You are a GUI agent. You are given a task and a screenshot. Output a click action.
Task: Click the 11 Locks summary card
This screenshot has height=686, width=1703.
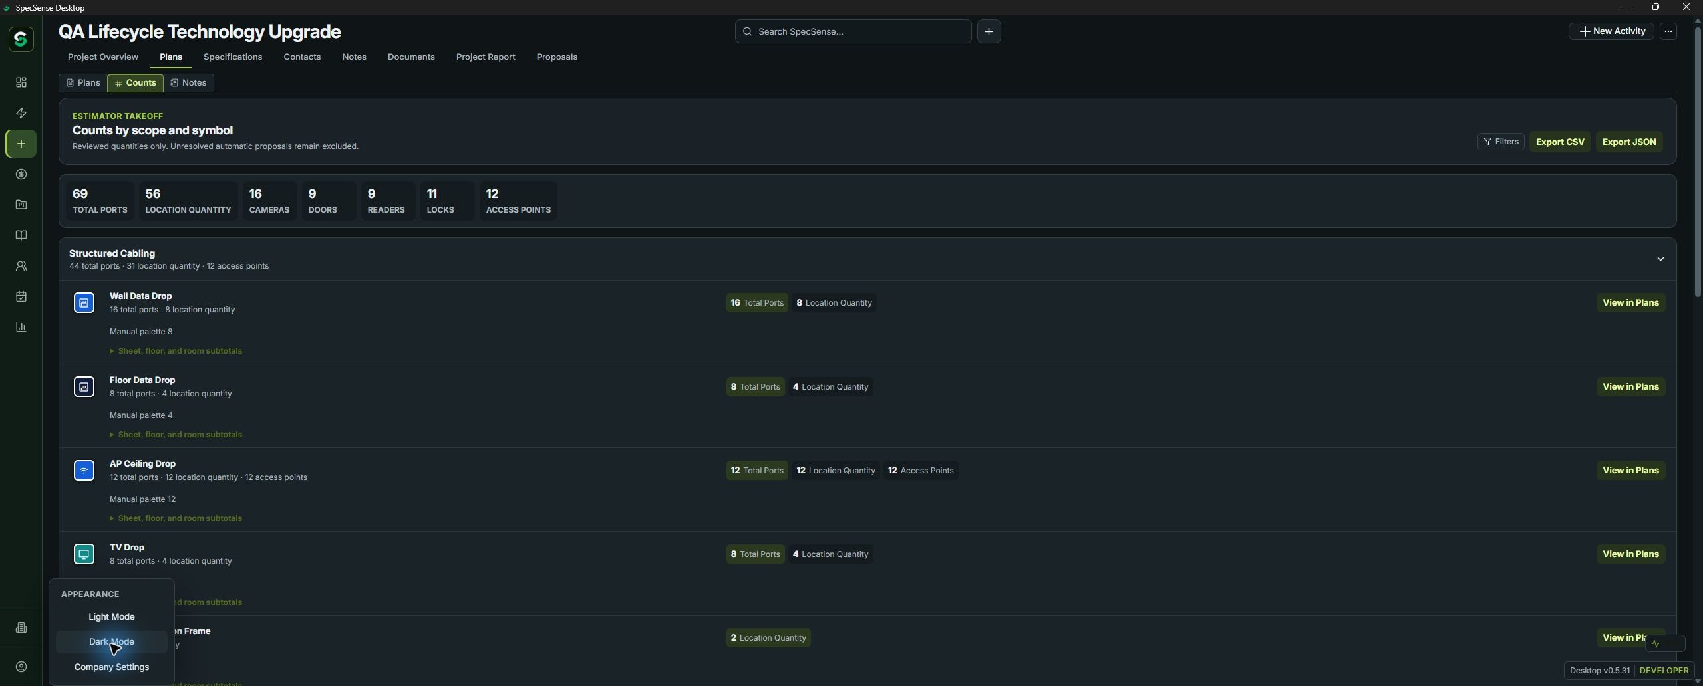coord(447,201)
